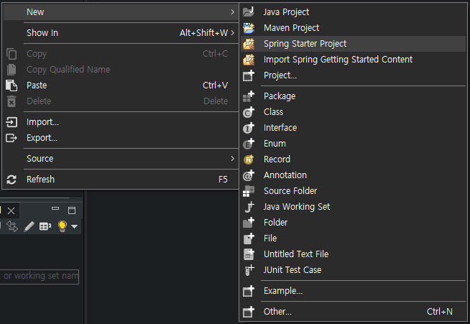The image size is (470, 324).
Task: Select Project... in the New submenu
Action: click(353, 75)
